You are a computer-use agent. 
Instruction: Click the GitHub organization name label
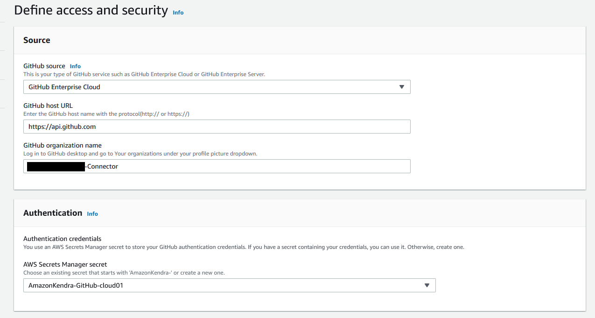tap(63, 145)
